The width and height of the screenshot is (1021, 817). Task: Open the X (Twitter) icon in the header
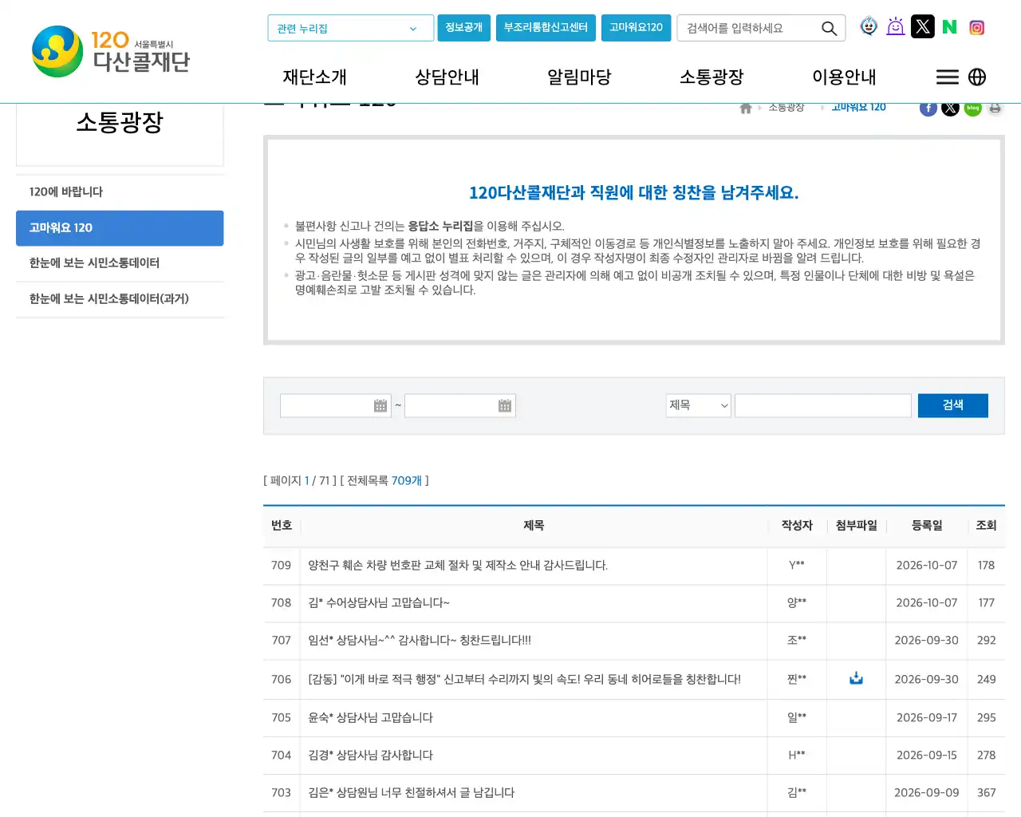click(x=923, y=26)
